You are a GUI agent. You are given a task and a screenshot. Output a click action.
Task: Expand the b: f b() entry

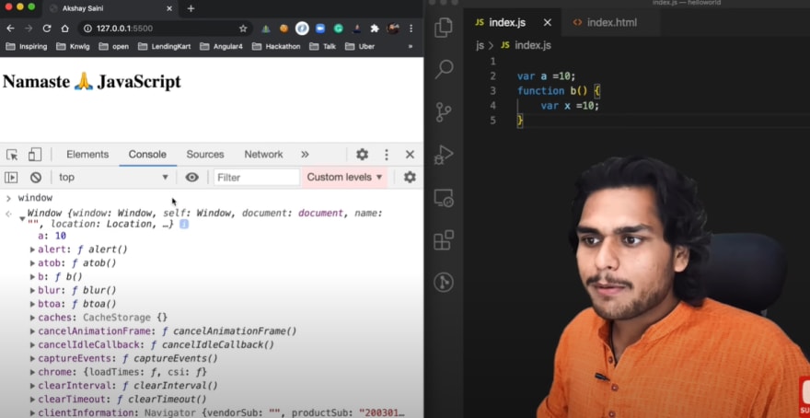pos(32,276)
